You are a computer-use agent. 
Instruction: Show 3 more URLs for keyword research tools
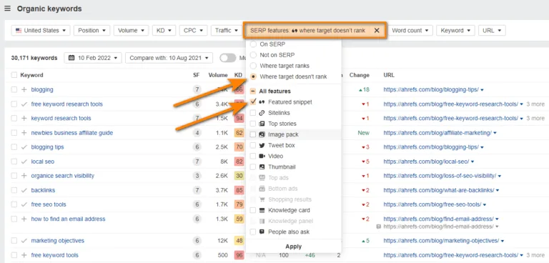535,119
